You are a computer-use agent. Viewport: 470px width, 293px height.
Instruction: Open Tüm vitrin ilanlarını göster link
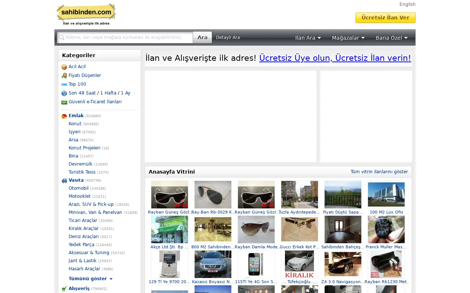click(379, 172)
